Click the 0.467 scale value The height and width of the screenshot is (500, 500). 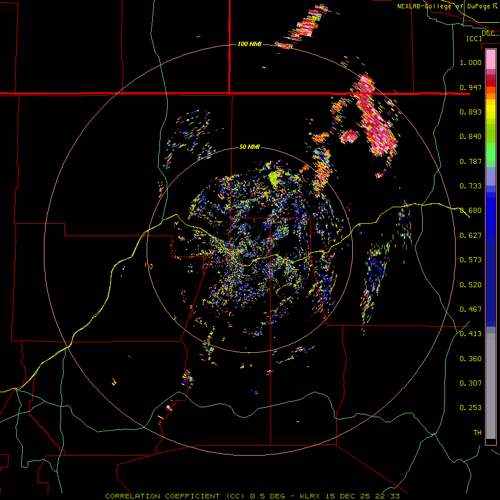(x=471, y=309)
